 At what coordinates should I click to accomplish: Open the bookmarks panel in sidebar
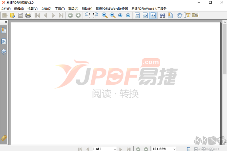pyautogui.click(x=4, y=31)
